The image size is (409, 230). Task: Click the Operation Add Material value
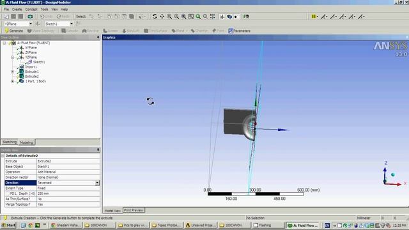click(x=68, y=172)
